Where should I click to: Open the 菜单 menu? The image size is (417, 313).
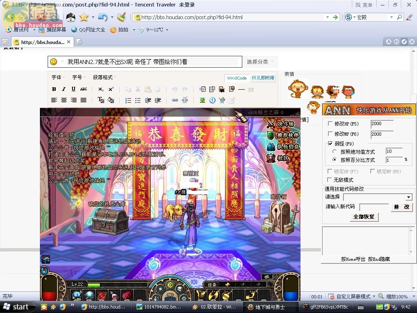point(364,5)
